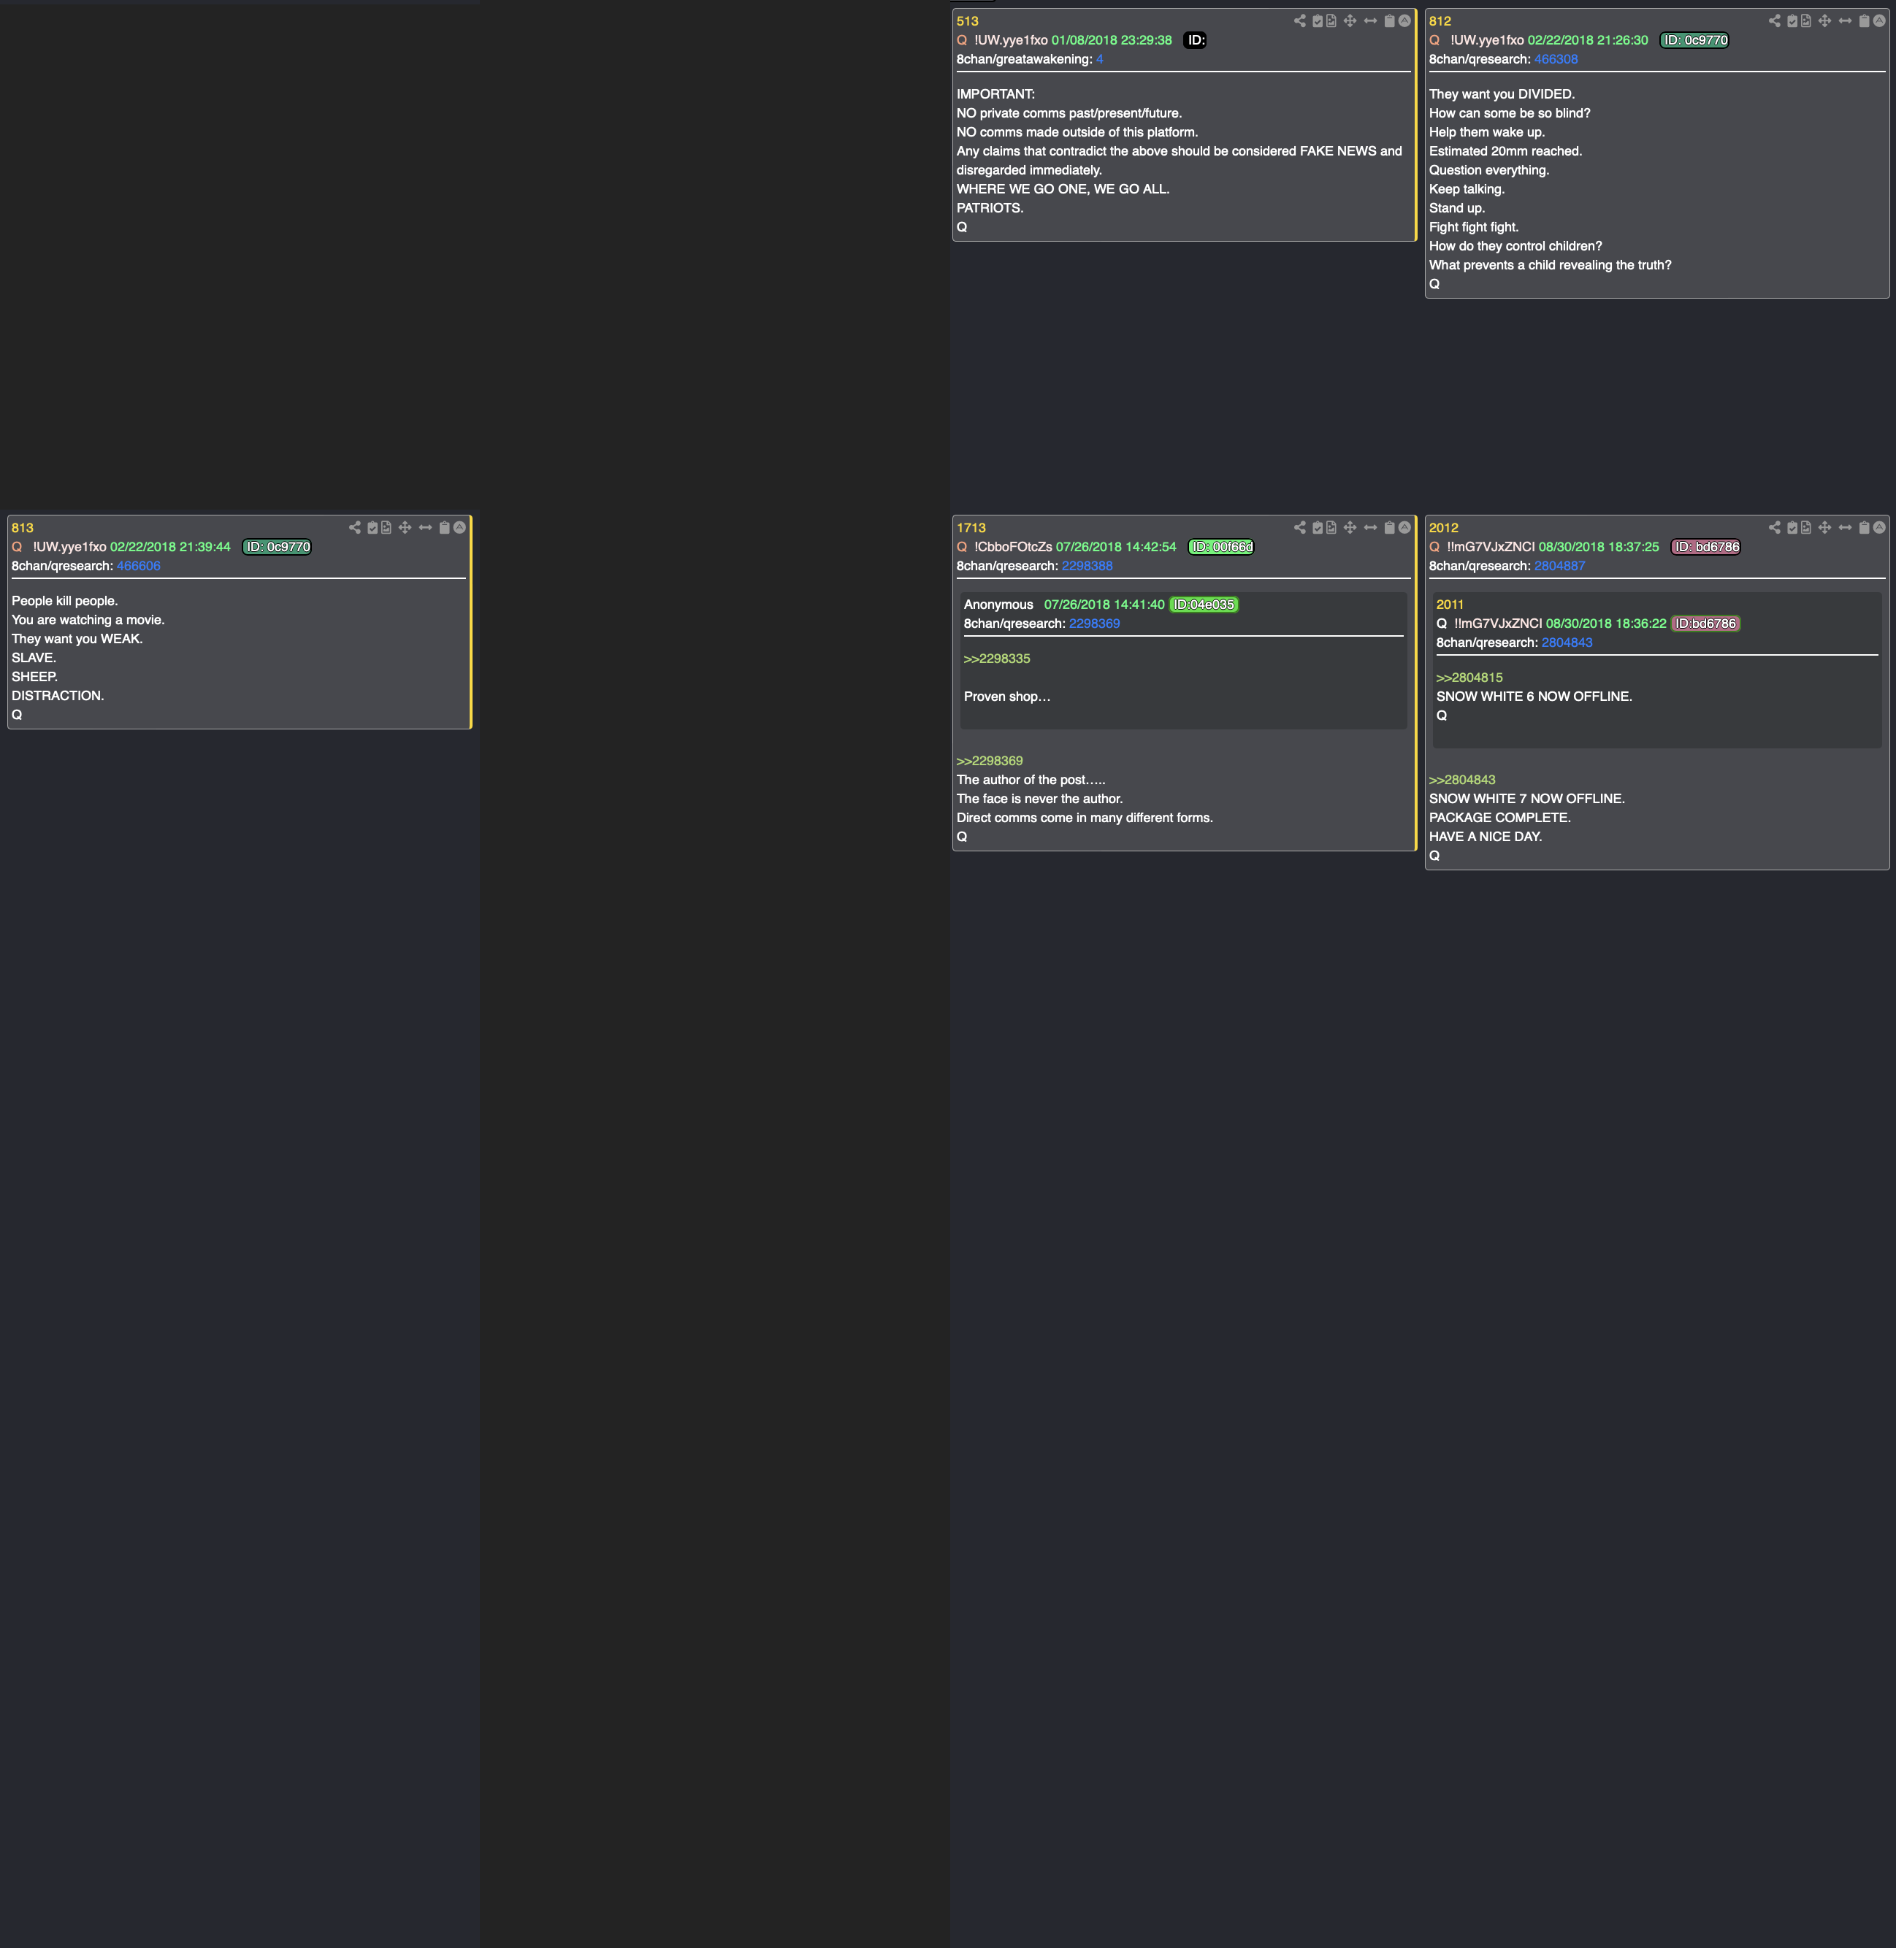Viewport: 1896px width, 1948px height.
Task: Click Anonymous ID 04e035 badge
Action: pyautogui.click(x=1204, y=605)
